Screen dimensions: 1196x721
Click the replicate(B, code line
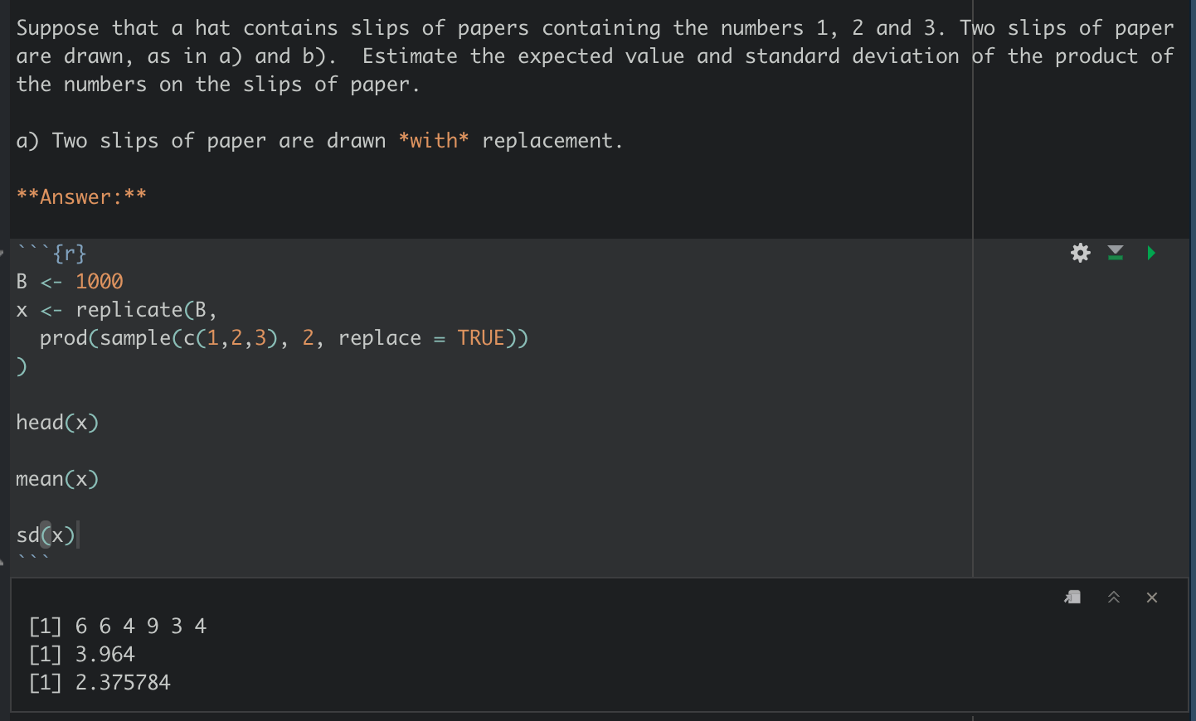coord(117,310)
